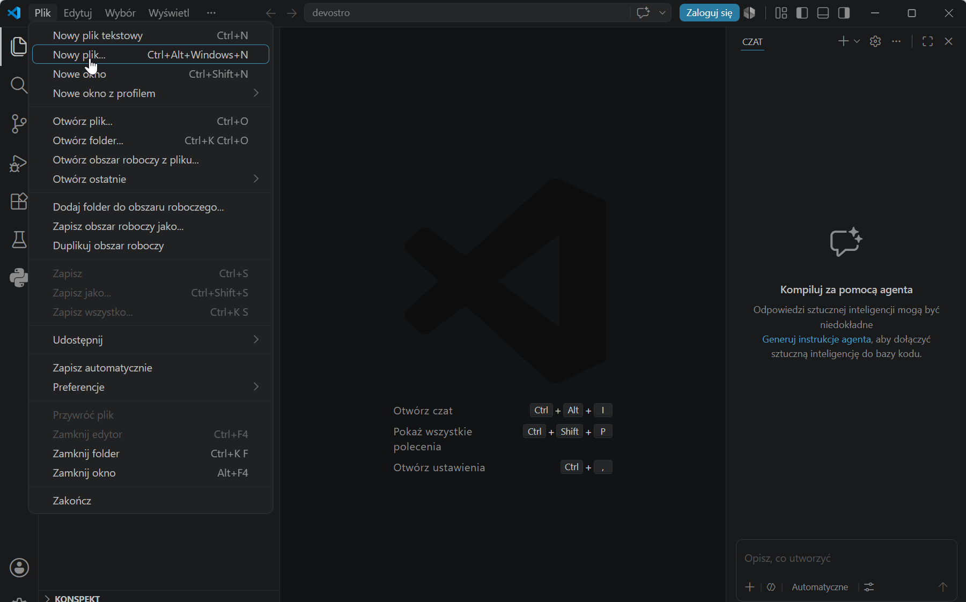
Task: Start a new chat with plus icon
Action: tap(843, 41)
